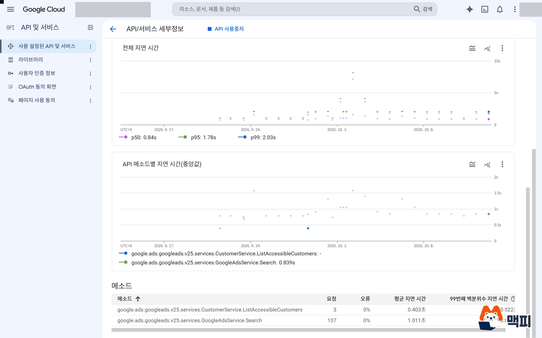The height and width of the screenshot is (338, 542).
Task: Activate the Cloud Shell terminal icon
Action: click(485, 9)
